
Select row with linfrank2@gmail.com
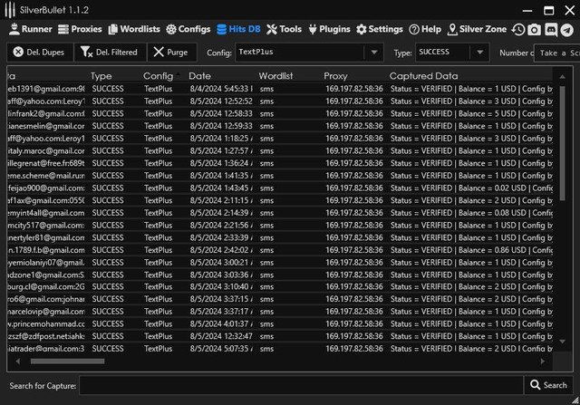[x=280, y=113]
